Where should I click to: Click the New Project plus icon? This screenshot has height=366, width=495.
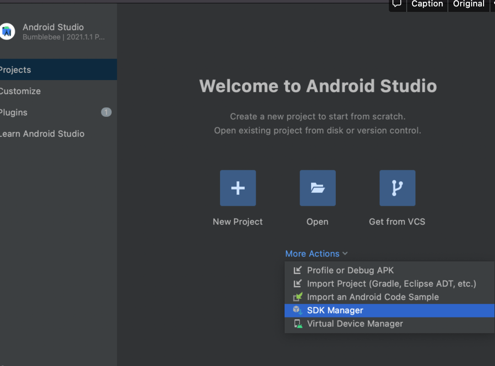[238, 188]
